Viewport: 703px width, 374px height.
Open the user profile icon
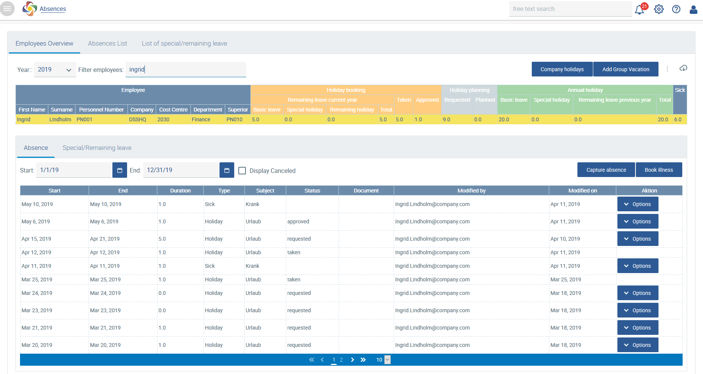(694, 9)
